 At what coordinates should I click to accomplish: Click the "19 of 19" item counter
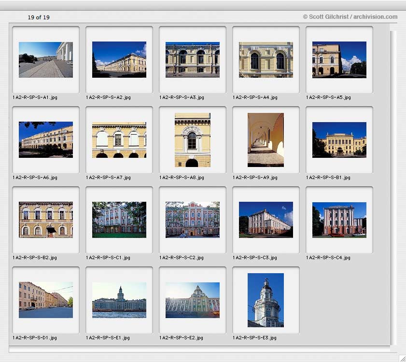[39, 17]
